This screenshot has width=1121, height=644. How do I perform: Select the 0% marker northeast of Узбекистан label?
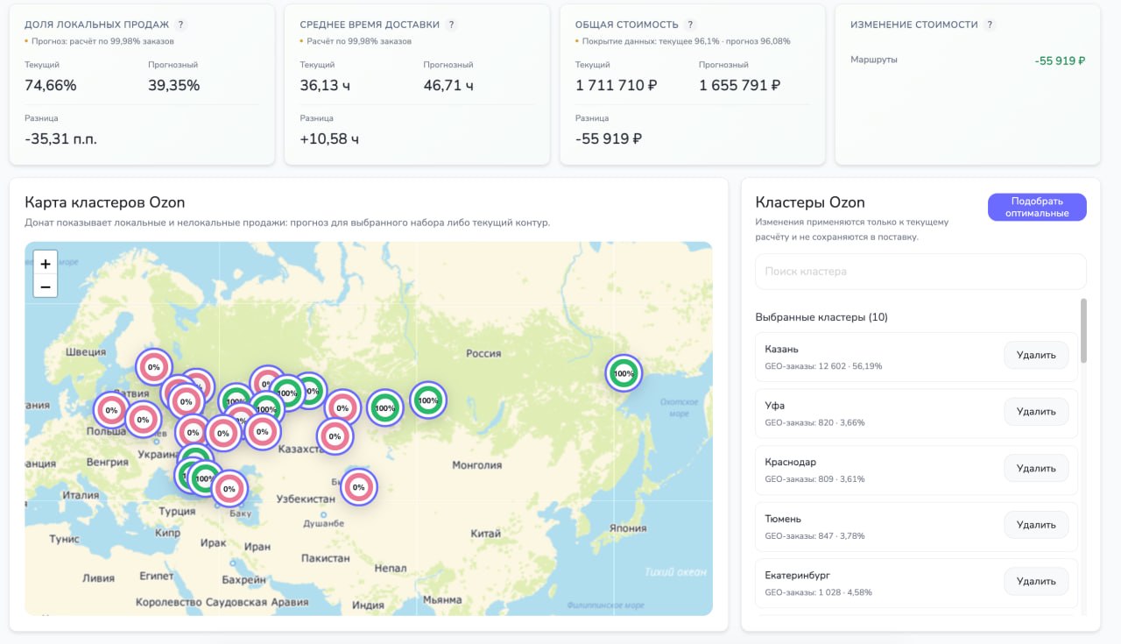tap(358, 487)
